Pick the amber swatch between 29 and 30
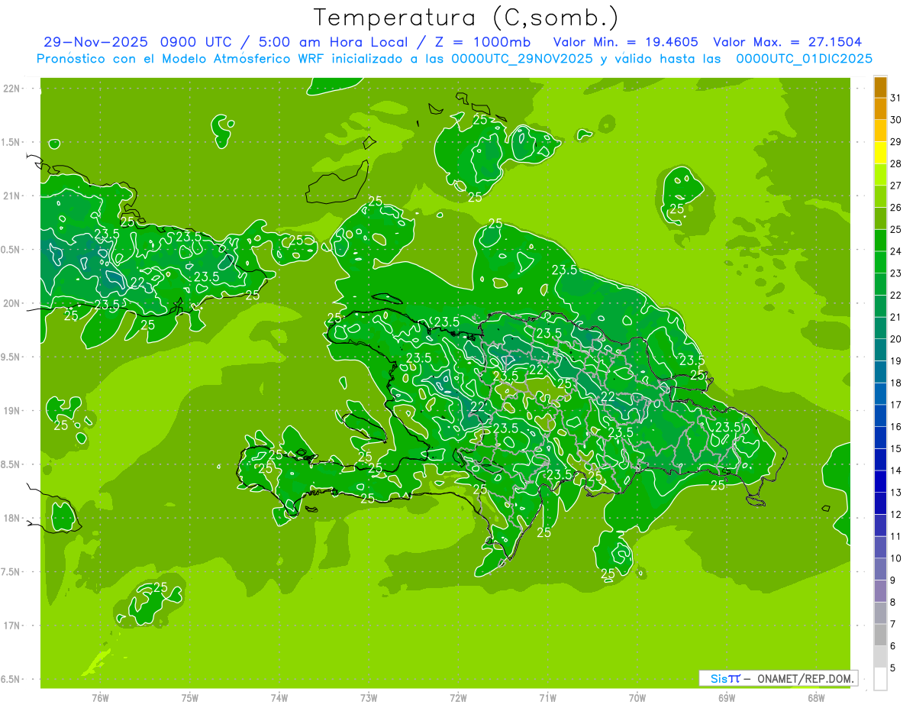 click(x=880, y=131)
